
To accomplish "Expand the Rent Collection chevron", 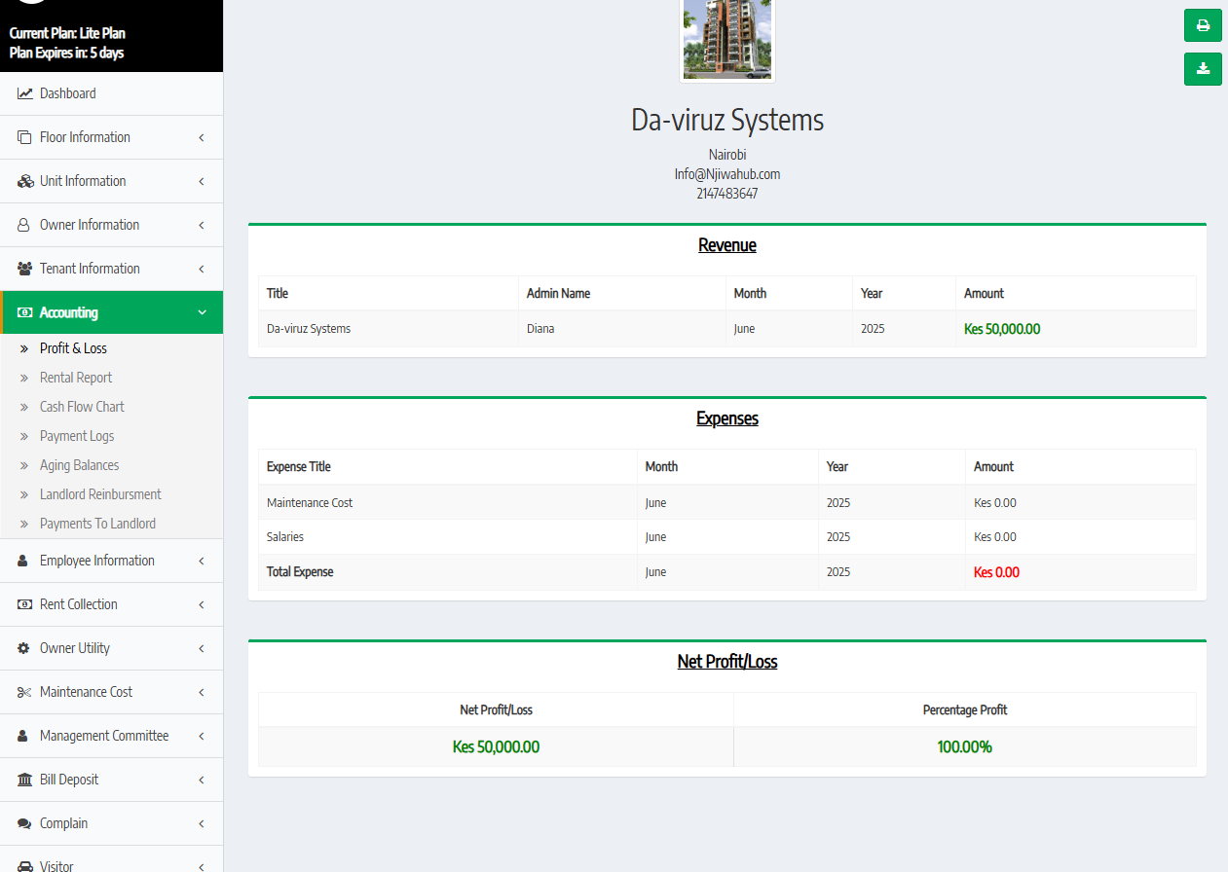I will coord(202,604).
